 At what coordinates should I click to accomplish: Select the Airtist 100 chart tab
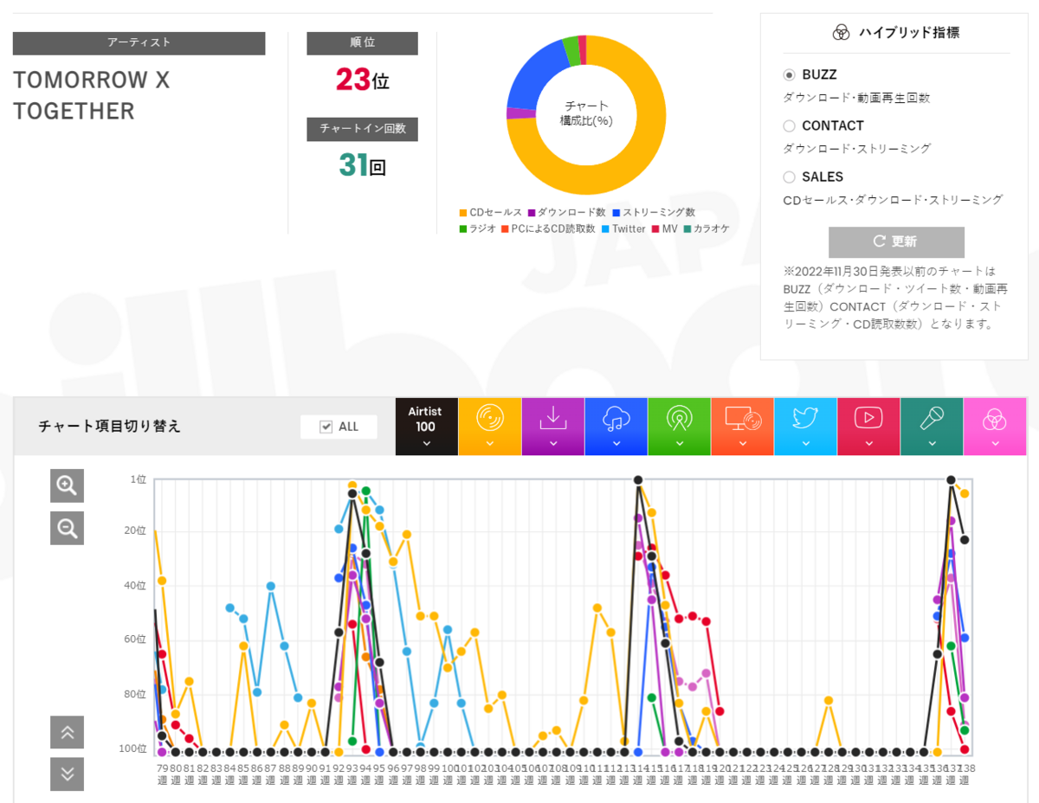click(426, 426)
